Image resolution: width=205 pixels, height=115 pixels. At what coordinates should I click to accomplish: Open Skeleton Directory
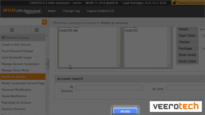(14, 109)
